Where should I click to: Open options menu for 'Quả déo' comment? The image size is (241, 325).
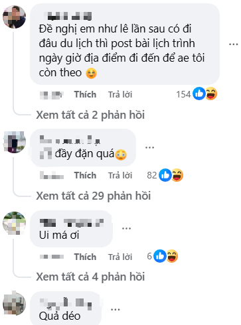[x=116, y=309]
